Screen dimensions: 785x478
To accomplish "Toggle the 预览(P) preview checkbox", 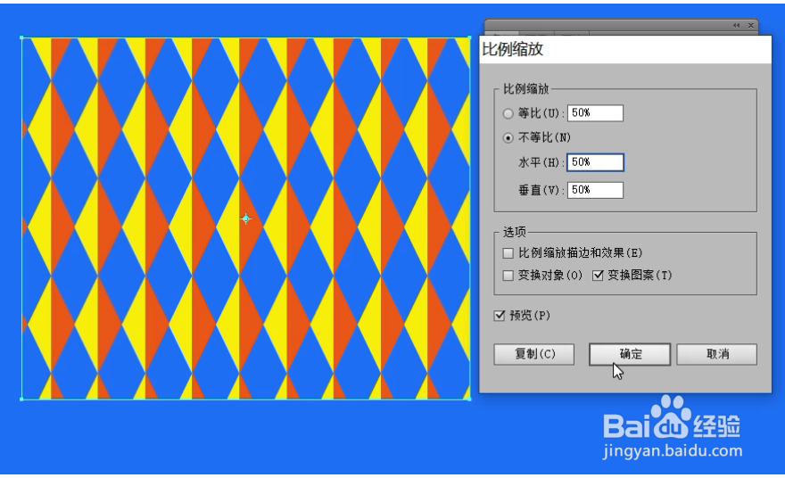I will (500, 316).
